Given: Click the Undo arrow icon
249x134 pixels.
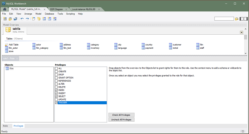Looking at the screenshot, I should pos(22,19).
